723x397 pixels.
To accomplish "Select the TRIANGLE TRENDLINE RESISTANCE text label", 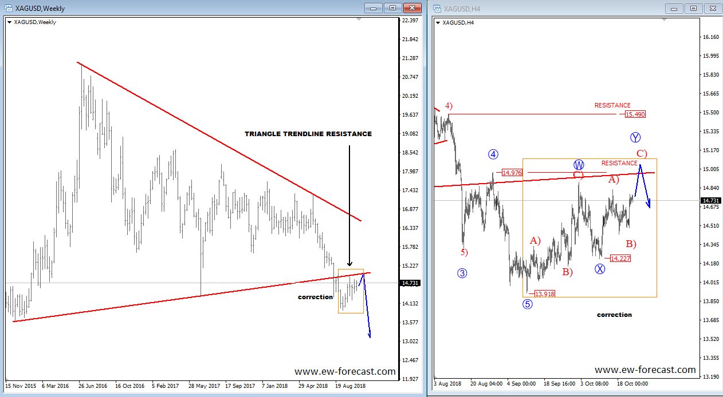I will 308,134.
